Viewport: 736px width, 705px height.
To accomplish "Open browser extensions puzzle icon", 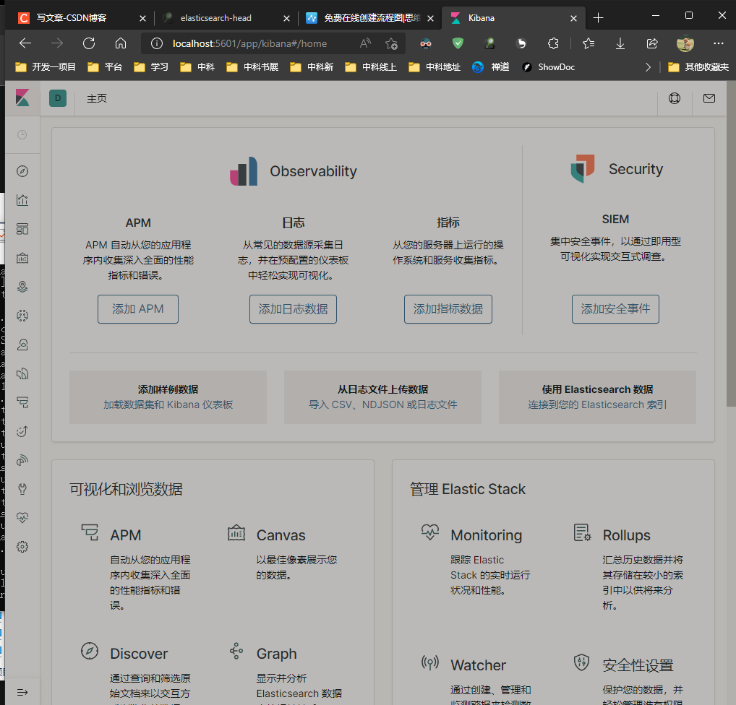I will 553,43.
